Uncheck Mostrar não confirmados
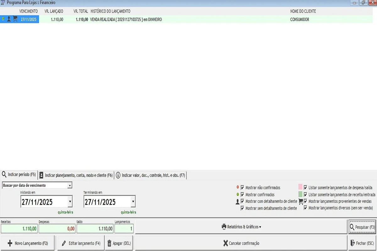Screen dimensions: 377x251 click(x=242, y=188)
